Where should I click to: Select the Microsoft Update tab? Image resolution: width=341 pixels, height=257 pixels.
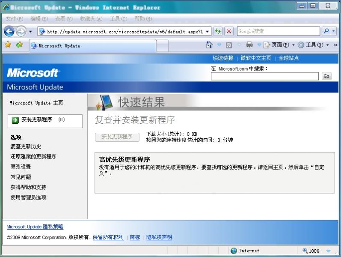tap(93, 46)
